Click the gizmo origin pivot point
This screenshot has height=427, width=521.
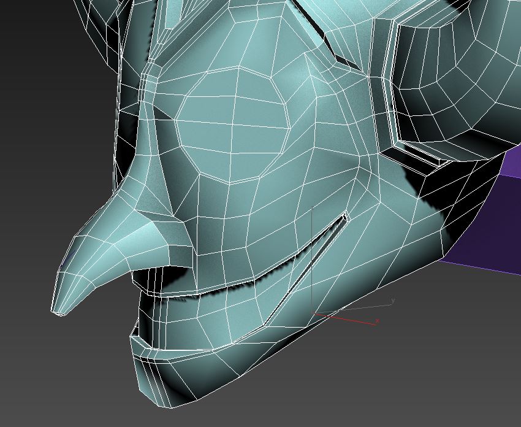(313, 312)
